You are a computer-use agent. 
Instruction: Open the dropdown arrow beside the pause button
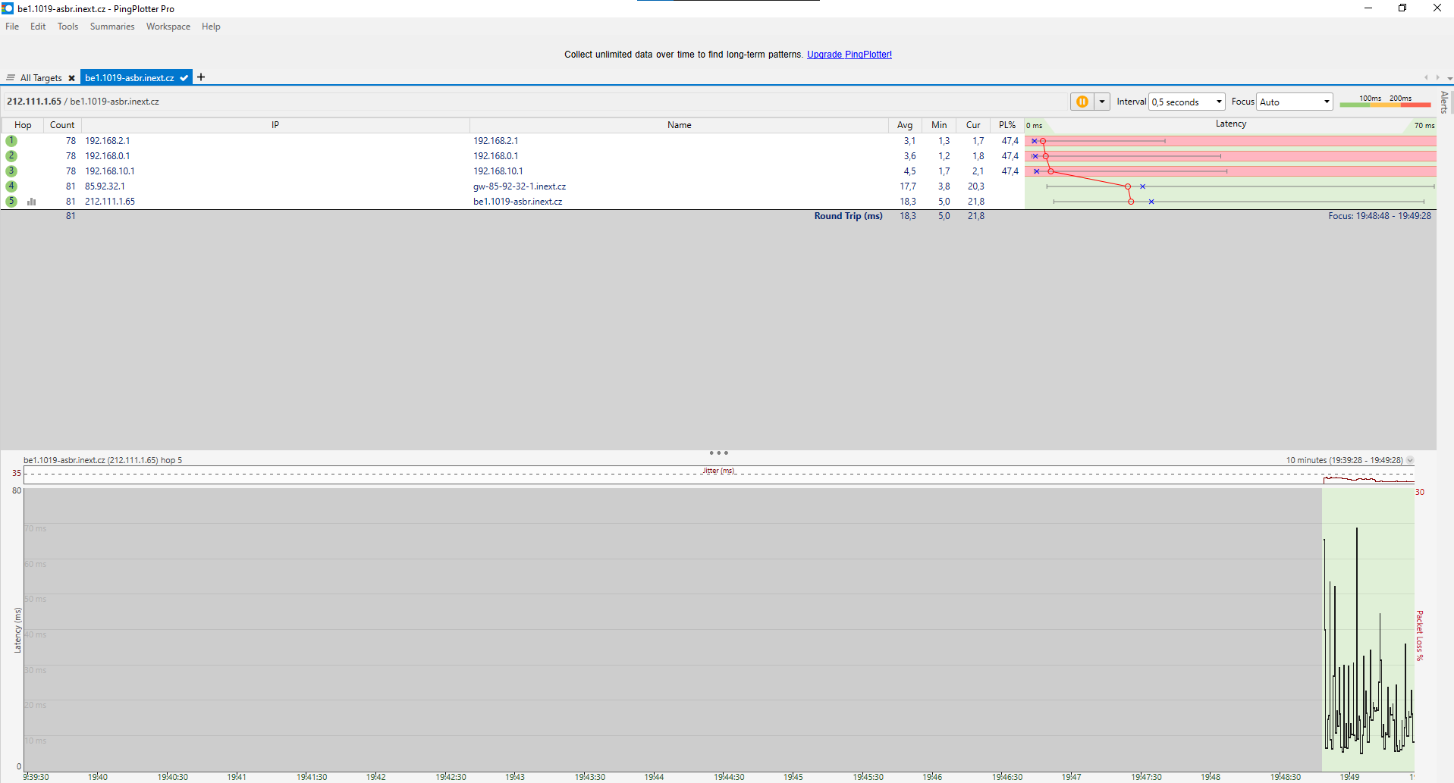point(1102,102)
